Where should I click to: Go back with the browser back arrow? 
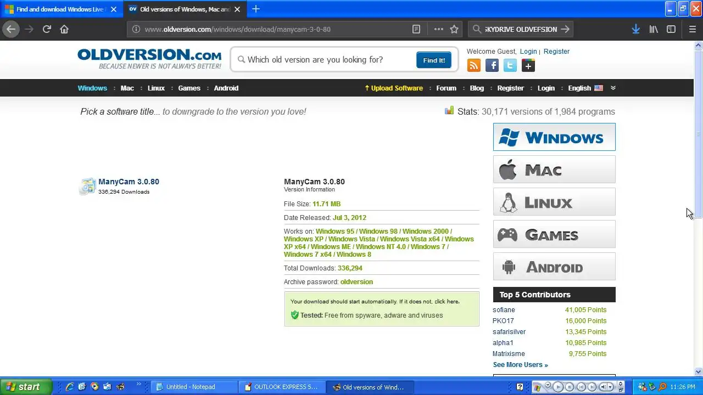click(x=11, y=29)
